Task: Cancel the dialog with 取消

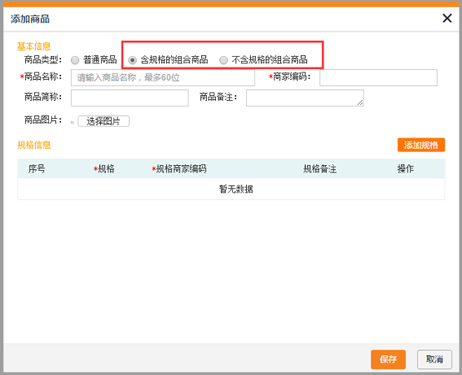Action: 434,359
